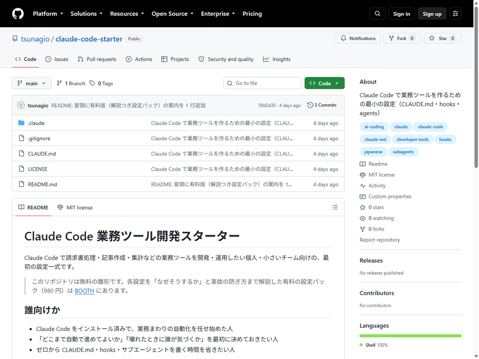Click the star icon beside 0 stars
Screen dimensions: 479x359
[x=363, y=207]
